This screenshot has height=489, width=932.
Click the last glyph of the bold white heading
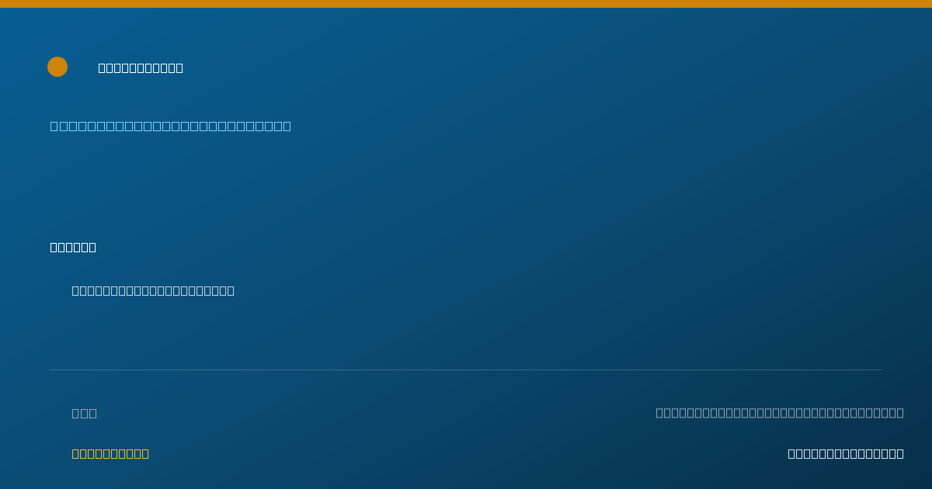[92, 247]
